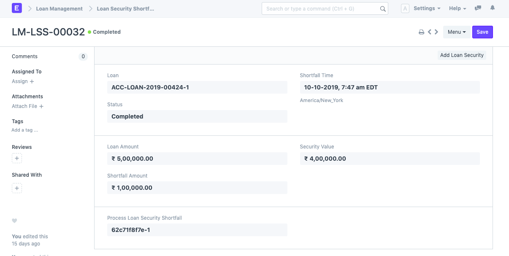Open the print view icon

coord(421,32)
